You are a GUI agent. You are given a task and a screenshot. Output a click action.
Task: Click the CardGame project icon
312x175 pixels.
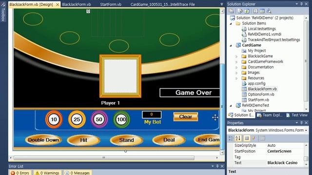238,45
